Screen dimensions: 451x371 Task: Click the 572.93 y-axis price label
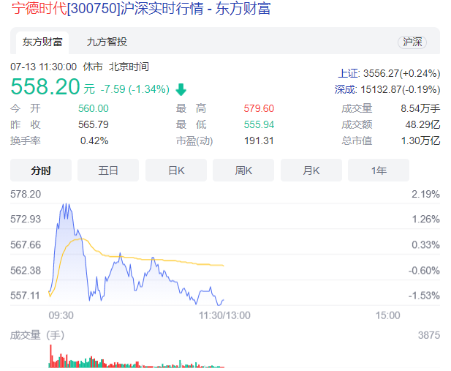(26, 220)
